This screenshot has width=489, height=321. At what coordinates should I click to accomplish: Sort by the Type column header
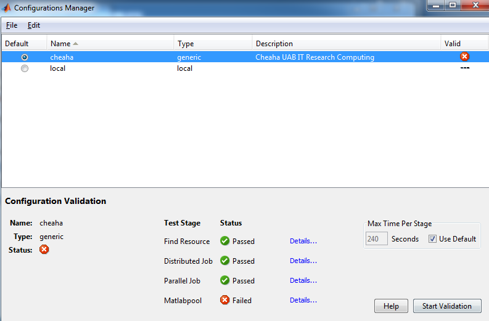tap(186, 44)
